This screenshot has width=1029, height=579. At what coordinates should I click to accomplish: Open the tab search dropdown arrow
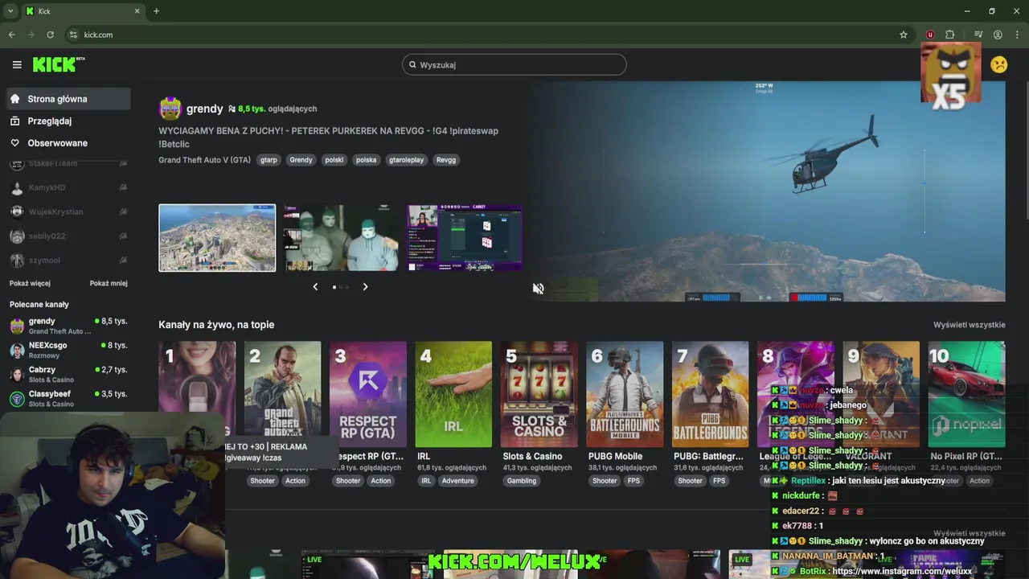point(10,11)
